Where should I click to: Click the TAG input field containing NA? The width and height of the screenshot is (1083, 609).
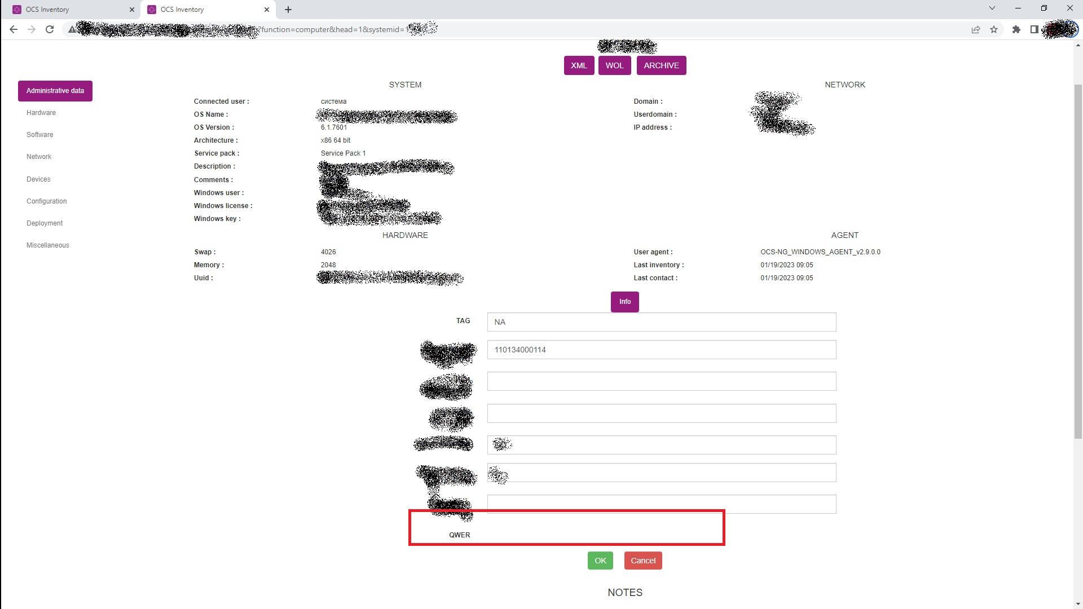[661, 322]
